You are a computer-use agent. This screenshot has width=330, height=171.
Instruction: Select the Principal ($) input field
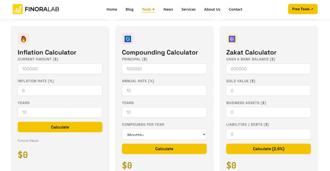tap(164, 69)
